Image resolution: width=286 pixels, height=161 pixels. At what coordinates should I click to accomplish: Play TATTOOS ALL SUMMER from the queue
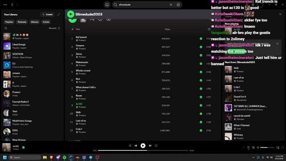[x=252, y=108]
